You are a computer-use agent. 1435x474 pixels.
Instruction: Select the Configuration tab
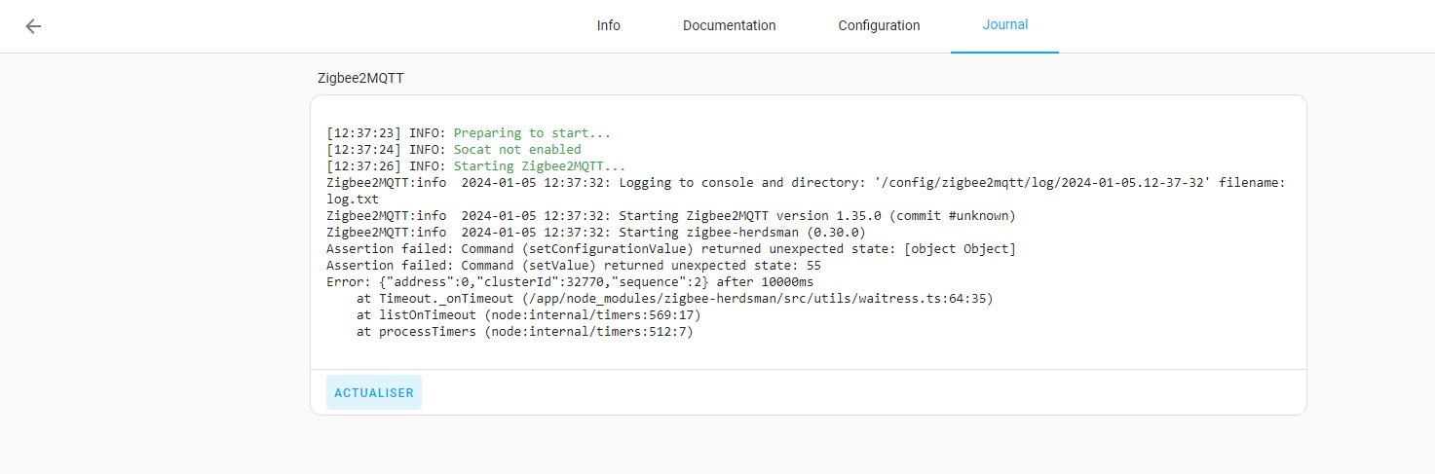click(879, 26)
